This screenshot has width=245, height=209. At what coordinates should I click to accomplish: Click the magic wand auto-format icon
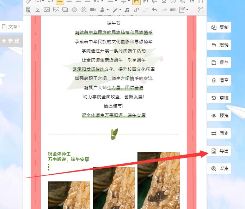pyautogui.click(x=115, y=10)
